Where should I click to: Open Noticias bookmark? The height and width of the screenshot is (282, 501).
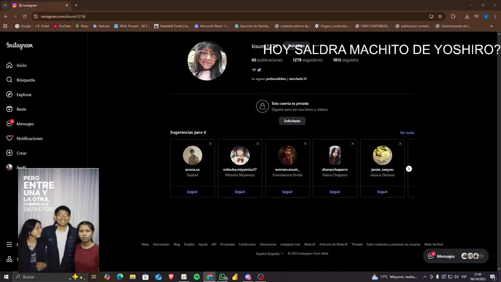tap(101, 26)
